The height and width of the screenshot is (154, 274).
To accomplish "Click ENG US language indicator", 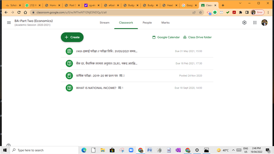I will pos(246,150).
